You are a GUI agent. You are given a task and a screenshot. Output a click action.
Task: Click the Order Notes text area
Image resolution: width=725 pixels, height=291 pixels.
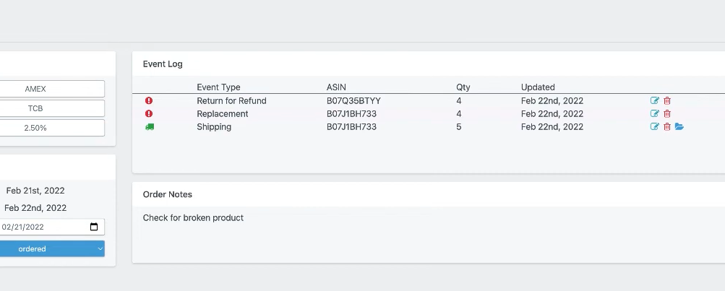(x=426, y=231)
